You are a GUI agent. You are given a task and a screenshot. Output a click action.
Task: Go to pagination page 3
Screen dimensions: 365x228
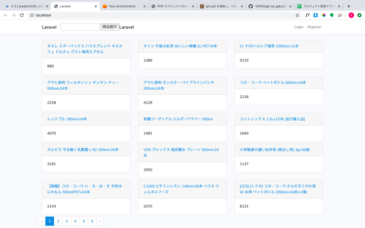66,221
